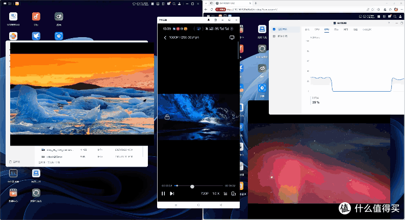Viewport: 405px width, 220px height.
Task: Select the highlighted first sidebar item in resource monitor
Action: click(285, 30)
